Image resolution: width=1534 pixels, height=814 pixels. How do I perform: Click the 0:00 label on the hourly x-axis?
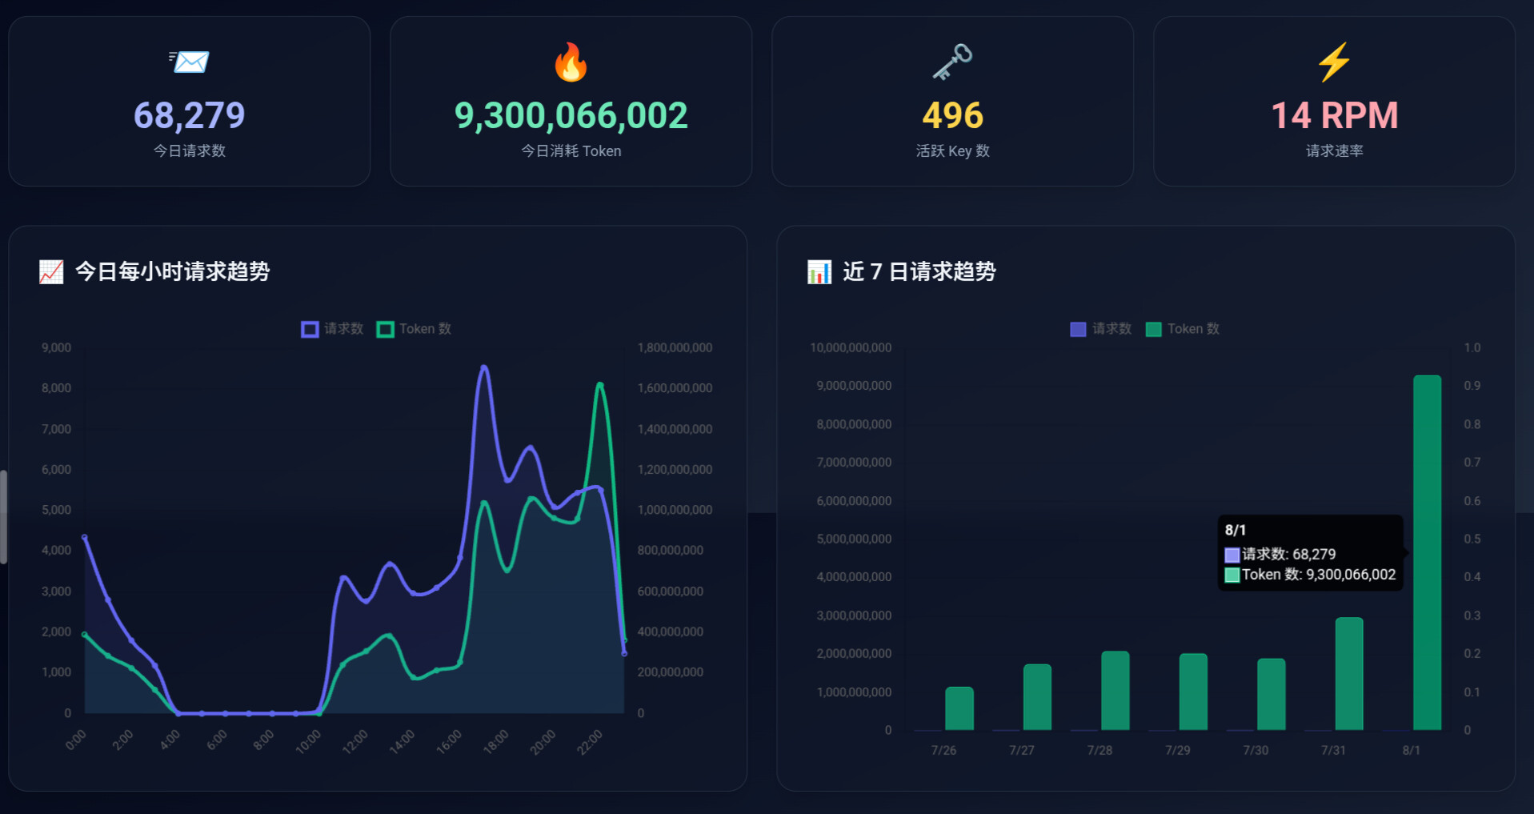click(75, 740)
